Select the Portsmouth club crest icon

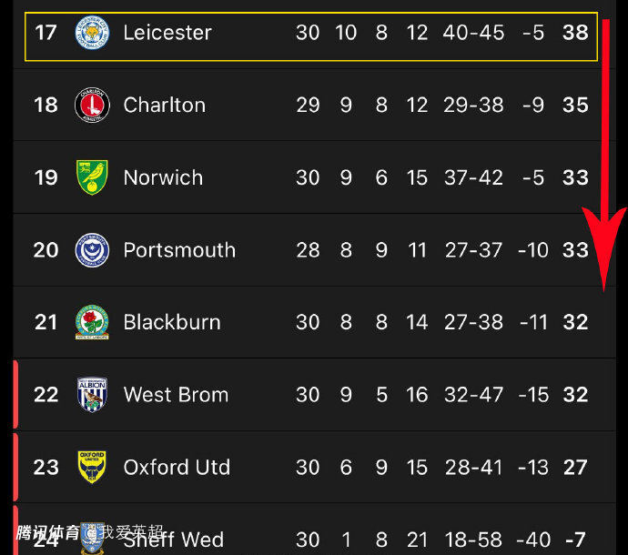tap(91, 250)
